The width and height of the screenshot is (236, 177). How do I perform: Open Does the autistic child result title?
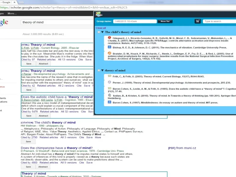coord(57,97)
